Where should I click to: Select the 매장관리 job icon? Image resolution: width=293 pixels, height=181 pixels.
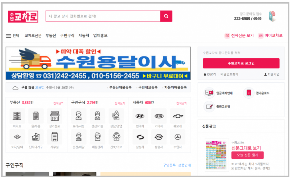(x=97, y=137)
